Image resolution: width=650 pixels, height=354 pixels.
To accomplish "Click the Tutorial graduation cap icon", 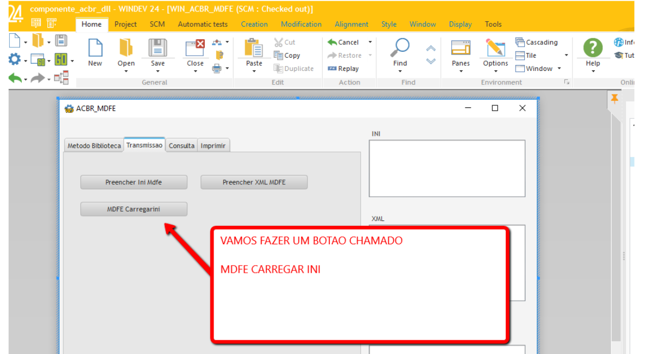I will tap(619, 55).
